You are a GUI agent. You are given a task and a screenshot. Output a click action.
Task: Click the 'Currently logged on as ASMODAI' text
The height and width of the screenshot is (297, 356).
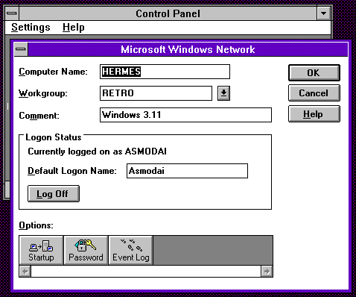click(x=97, y=151)
